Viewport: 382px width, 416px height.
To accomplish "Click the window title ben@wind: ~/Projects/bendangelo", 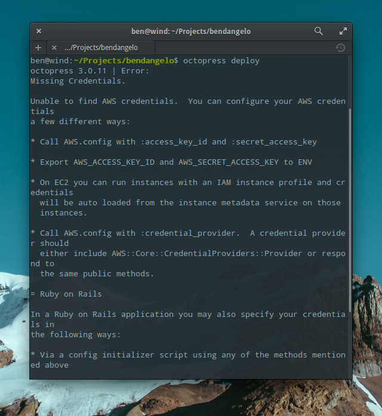I will pos(191,31).
